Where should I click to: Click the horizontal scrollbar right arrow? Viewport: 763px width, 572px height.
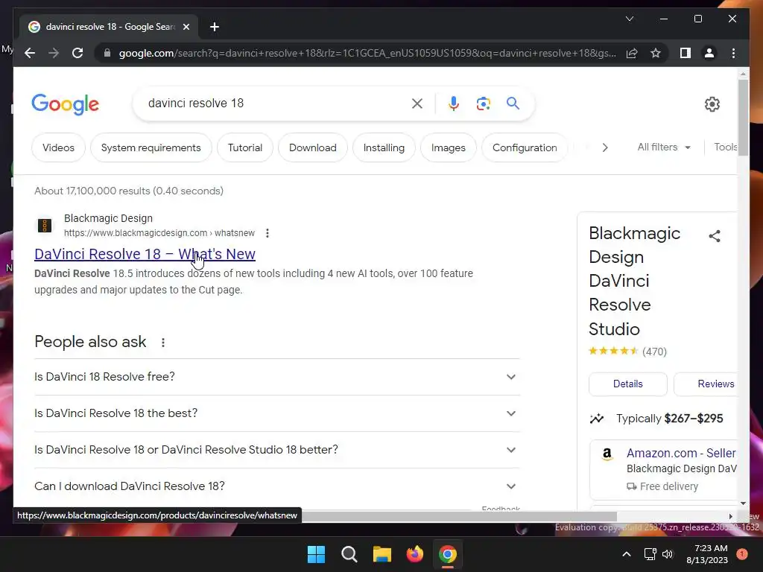click(730, 516)
